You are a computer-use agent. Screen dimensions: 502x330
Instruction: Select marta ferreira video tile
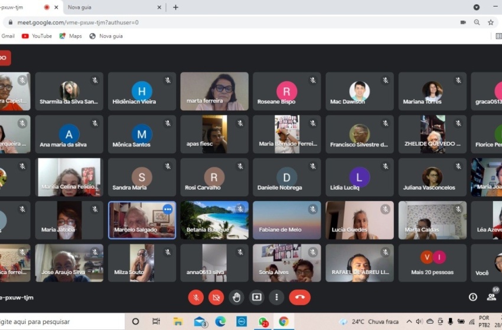pos(214,91)
